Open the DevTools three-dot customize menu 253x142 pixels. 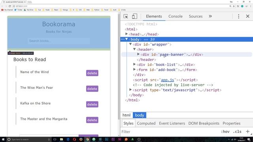(x=239, y=16)
